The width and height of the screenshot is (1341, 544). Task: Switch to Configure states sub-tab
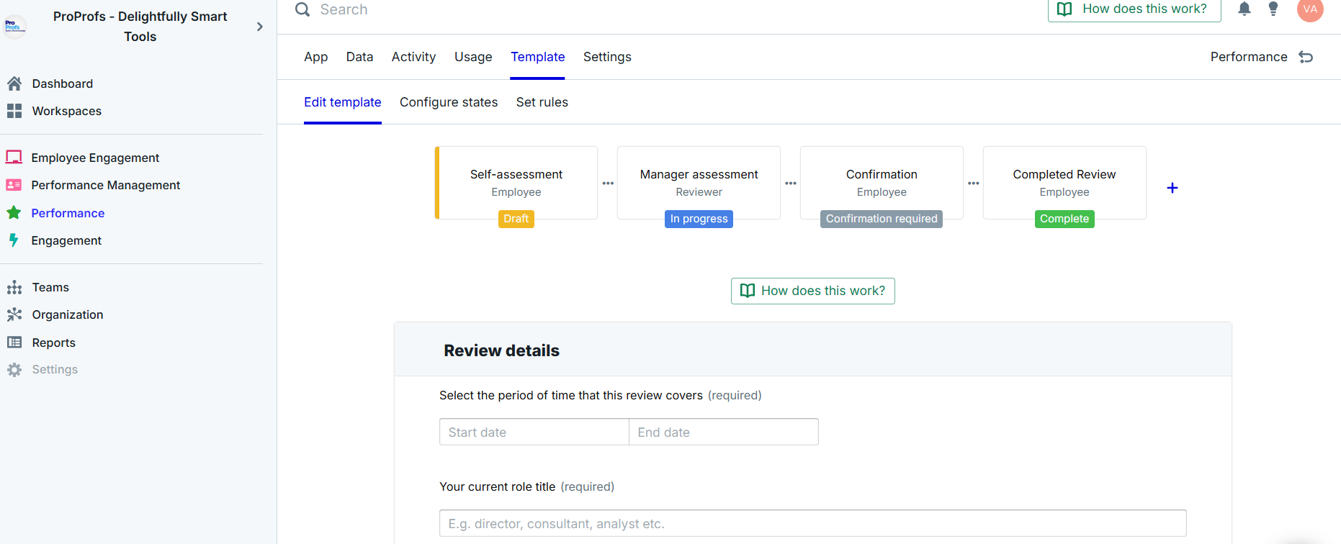[449, 102]
